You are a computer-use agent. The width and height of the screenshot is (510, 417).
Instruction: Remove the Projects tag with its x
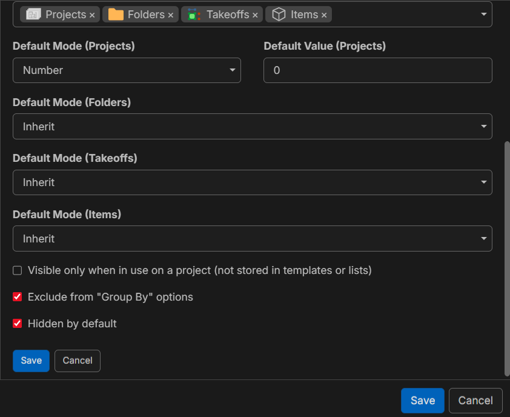click(x=92, y=15)
